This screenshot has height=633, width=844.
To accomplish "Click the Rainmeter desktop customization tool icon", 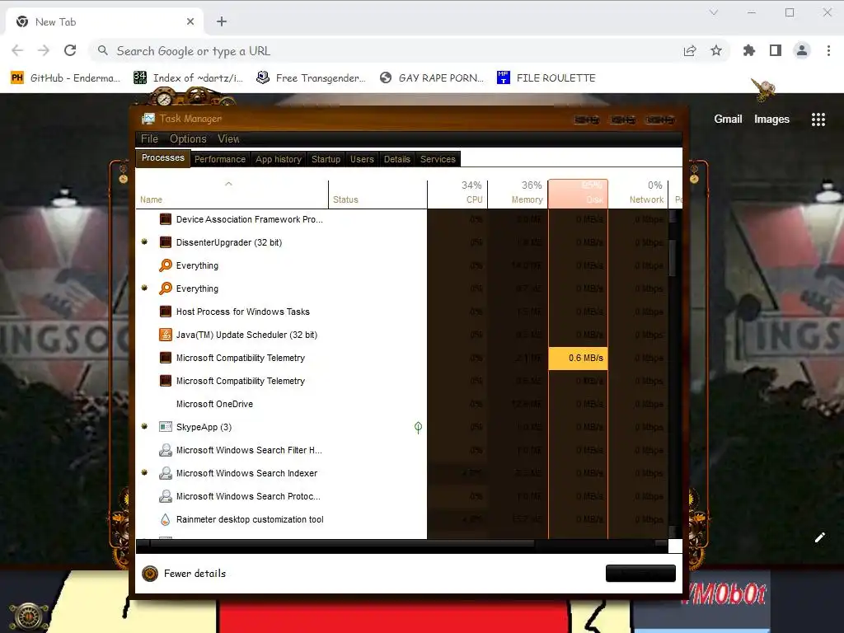I will (165, 519).
